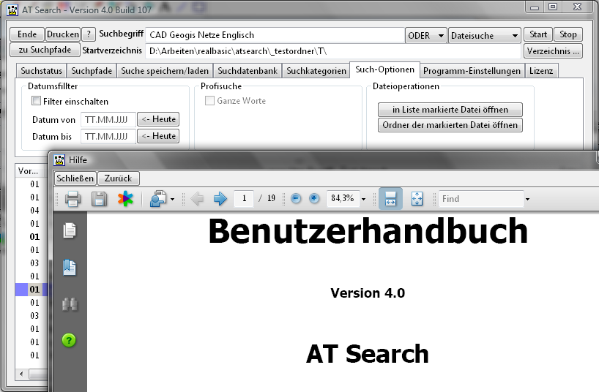This screenshot has height=392, width=599.
Task: Click the left scroll arrow of results list
Action: point(21,374)
